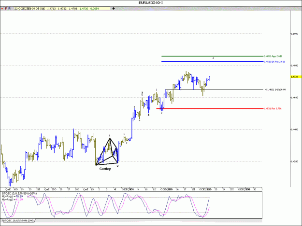
Task: Click the green 1.4859 App 2.618 line label
Action: coord(273,56)
